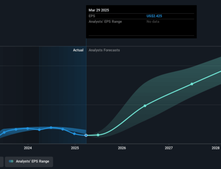Click the EPS row label in tooltip
Viewport: 221px width, 169px height.
coord(92,16)
